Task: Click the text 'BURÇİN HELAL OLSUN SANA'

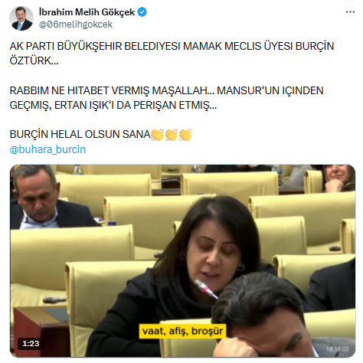Action: [x=80, y=135]
